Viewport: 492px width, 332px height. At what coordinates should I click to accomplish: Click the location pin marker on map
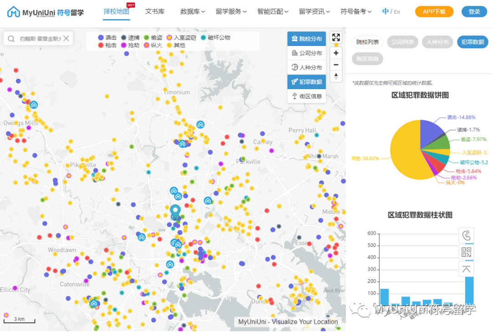coord(175,211)
